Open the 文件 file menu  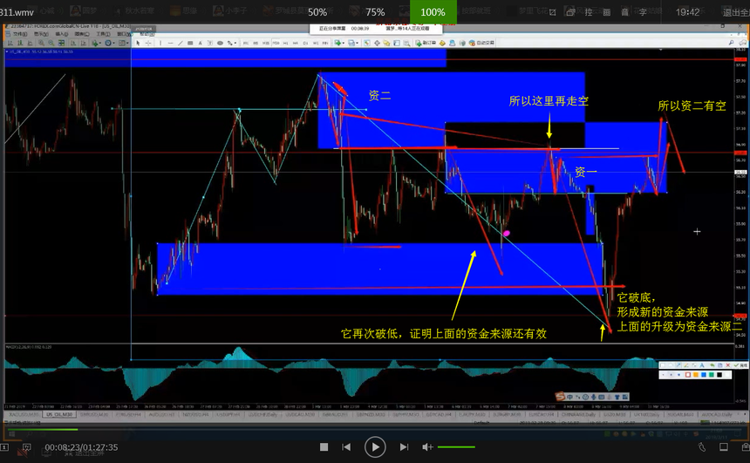tap(19, 34)
